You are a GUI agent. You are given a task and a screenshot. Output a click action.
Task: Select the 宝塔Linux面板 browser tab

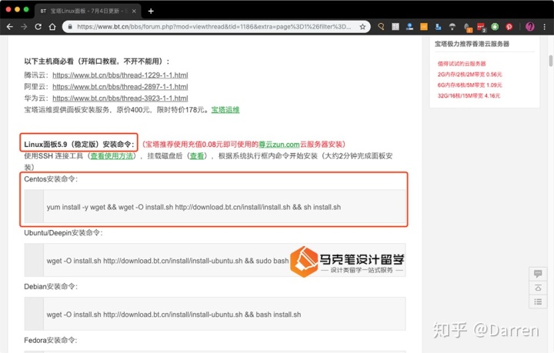pyautogui.click(x=88, y=11)
